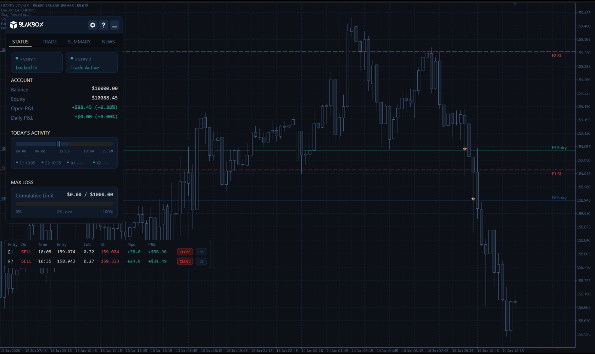Collapse the BlakBox panel with the dash icon
Image resolution: width=595 pixels, height=354 pixels.
[115, 25]
